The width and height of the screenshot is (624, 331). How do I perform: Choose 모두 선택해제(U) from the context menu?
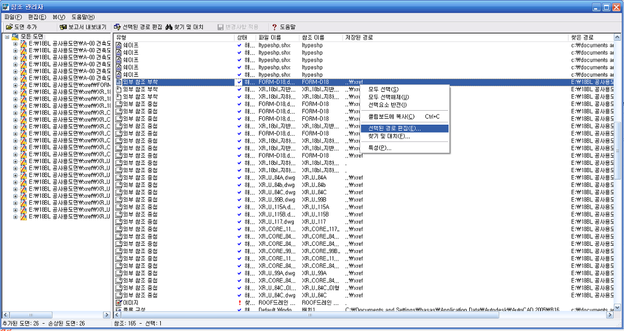pyautogui.click(x=405, y=97)
